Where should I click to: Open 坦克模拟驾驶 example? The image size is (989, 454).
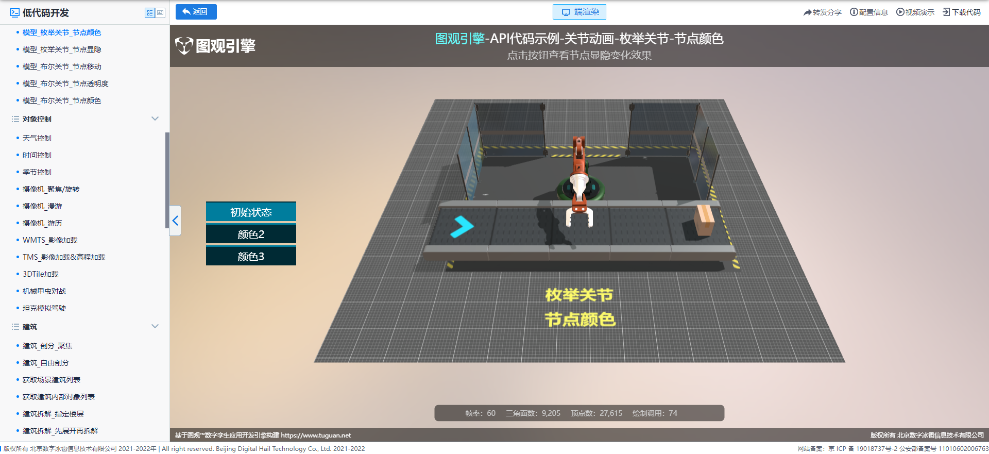[44, 308]
